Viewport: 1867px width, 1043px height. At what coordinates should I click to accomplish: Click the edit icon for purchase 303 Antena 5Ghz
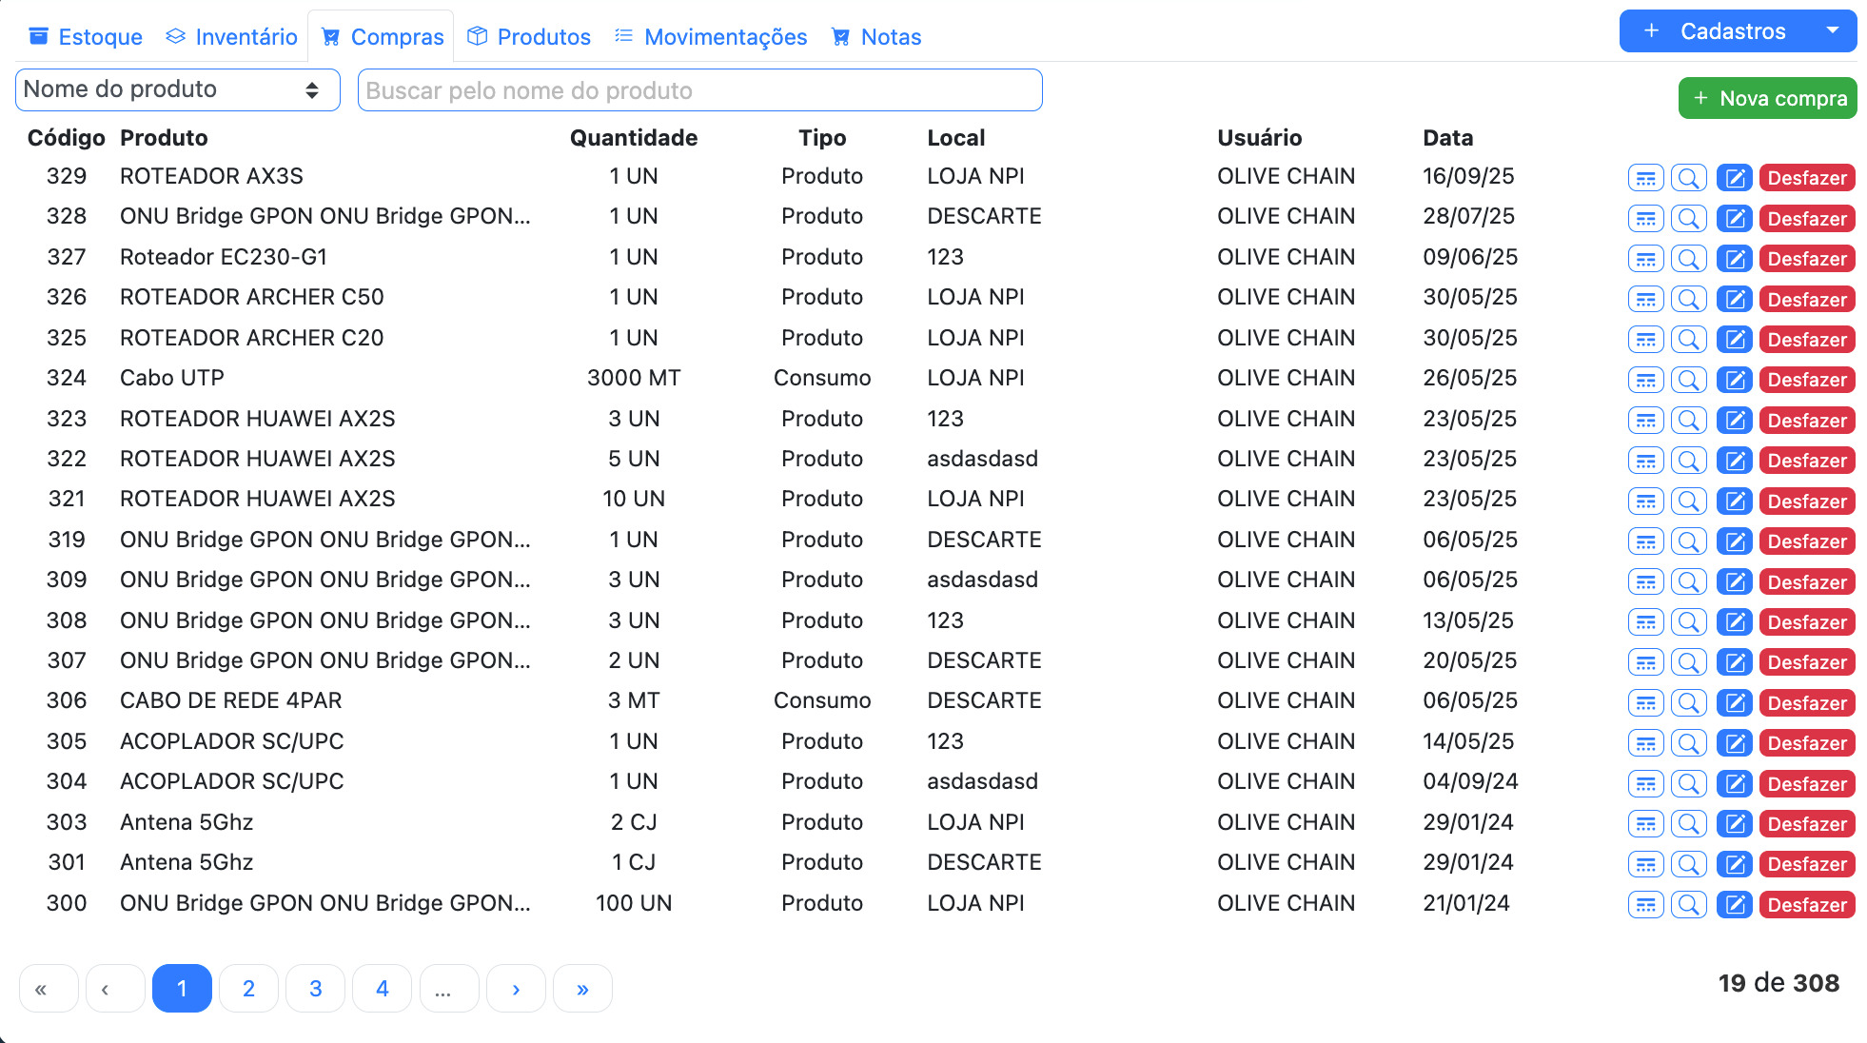[x=1734, y=824]
